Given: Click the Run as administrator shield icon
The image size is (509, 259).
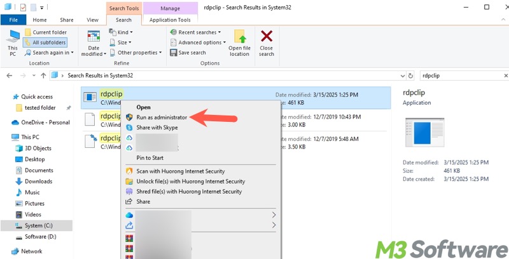Looking at the screenshot, I should click(x=129, y=117).
